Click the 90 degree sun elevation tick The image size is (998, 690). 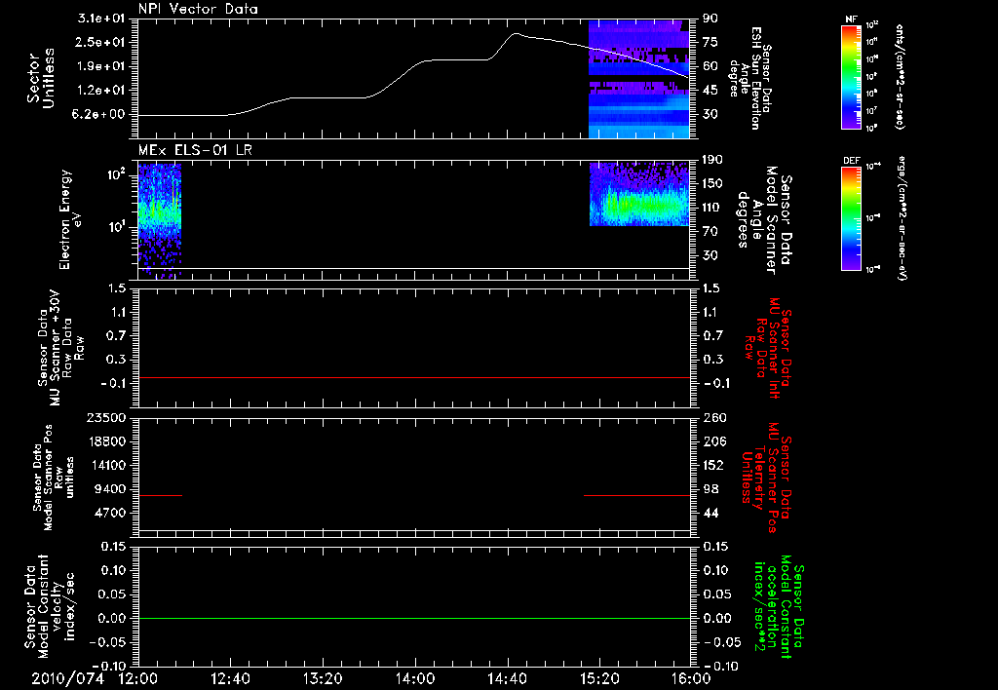[710, 19]
